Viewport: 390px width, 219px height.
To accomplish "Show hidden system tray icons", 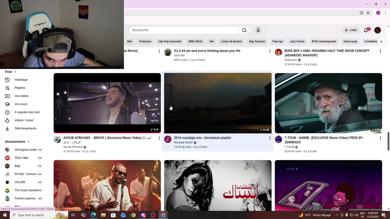I will coord(337,215).
